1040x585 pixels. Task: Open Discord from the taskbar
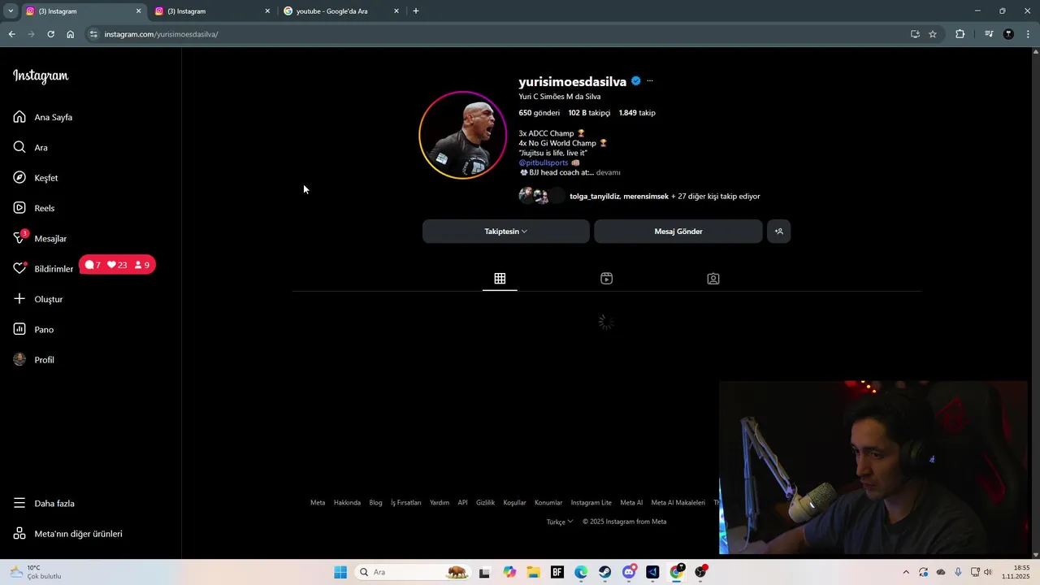click(629, 572)
